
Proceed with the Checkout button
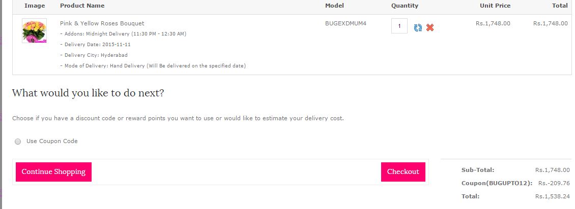tap(403, 171)
